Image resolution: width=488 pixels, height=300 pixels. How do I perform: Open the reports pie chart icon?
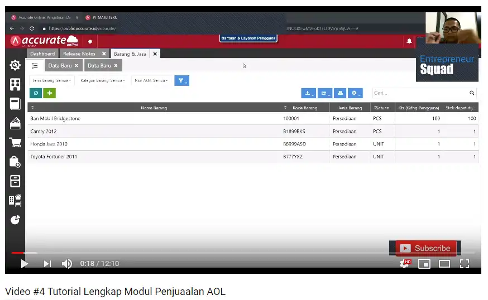(15, 220)
